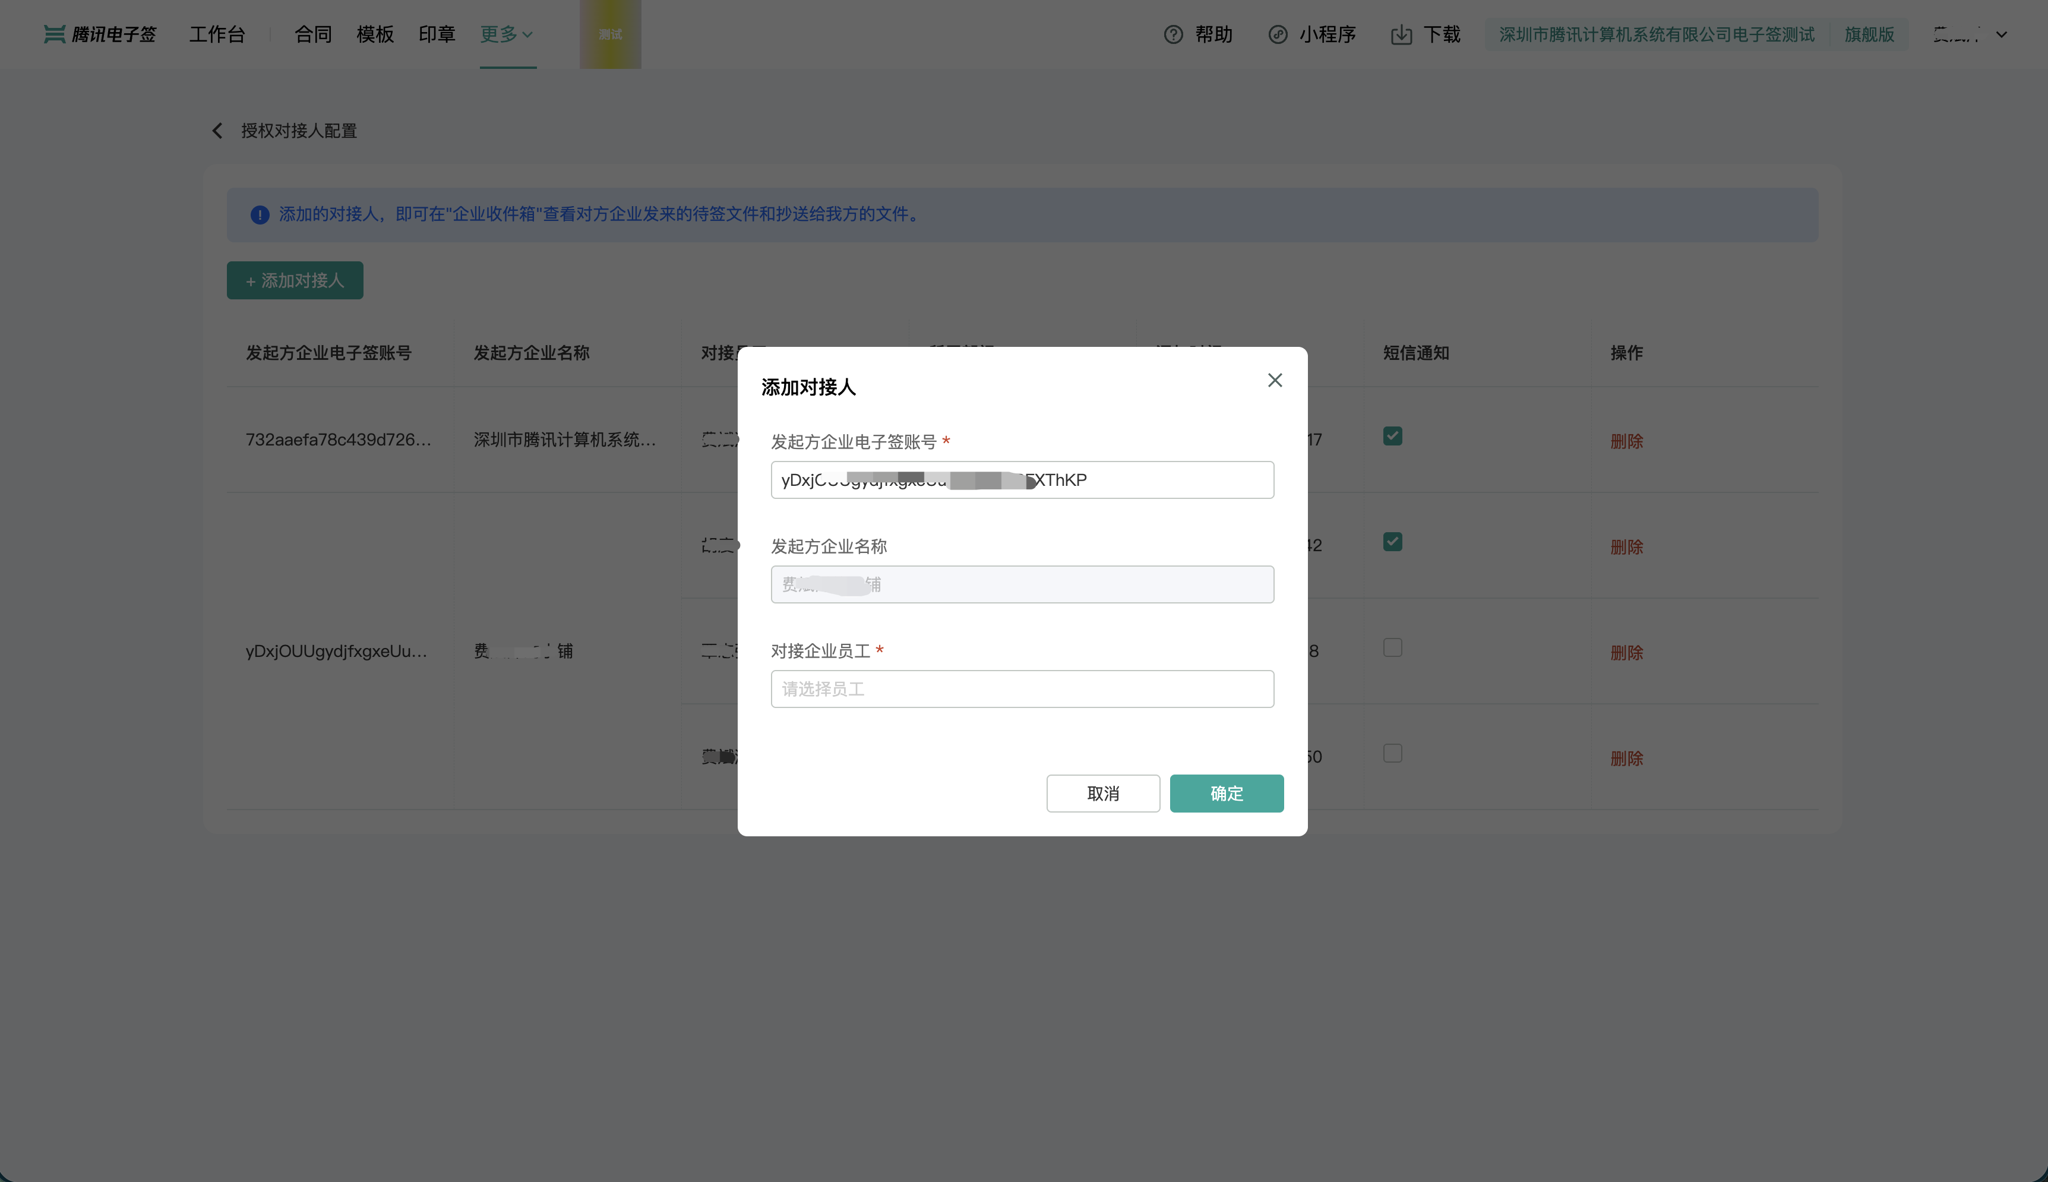2048x1182 pixels.
Task: Click the blue info icon in notice banner
Action: 260,214
